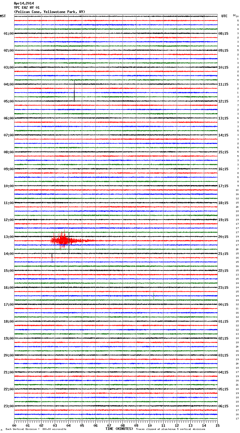Click the "Each Vertical Division = 800.00 microvolts" note
This screenshot has height=433, width=240.
pyautogui.click(x=36, y=429)
